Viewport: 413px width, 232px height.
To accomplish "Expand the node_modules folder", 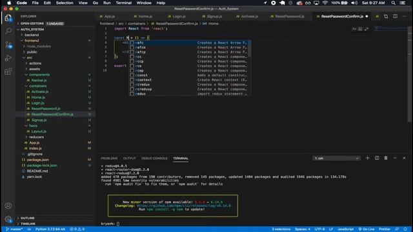I will point(55,46).
